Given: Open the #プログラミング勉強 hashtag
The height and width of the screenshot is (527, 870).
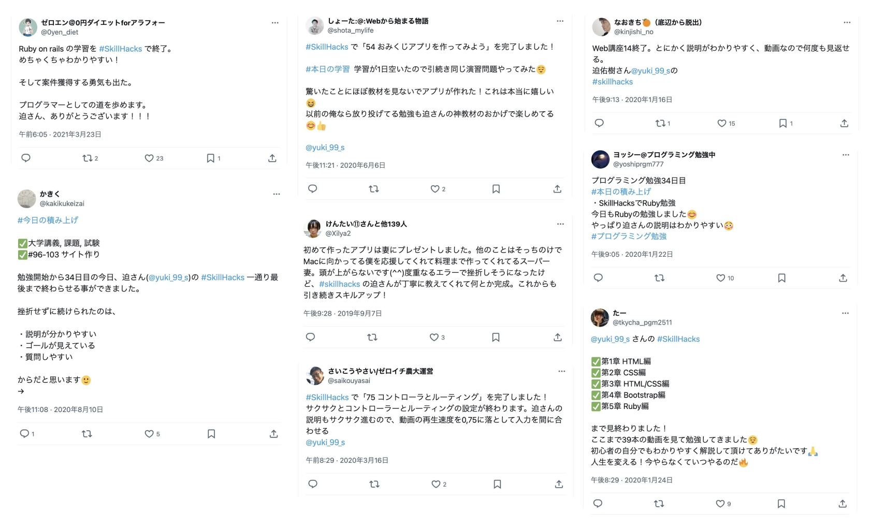Looking at the screenshot, I should click(629, 236).
